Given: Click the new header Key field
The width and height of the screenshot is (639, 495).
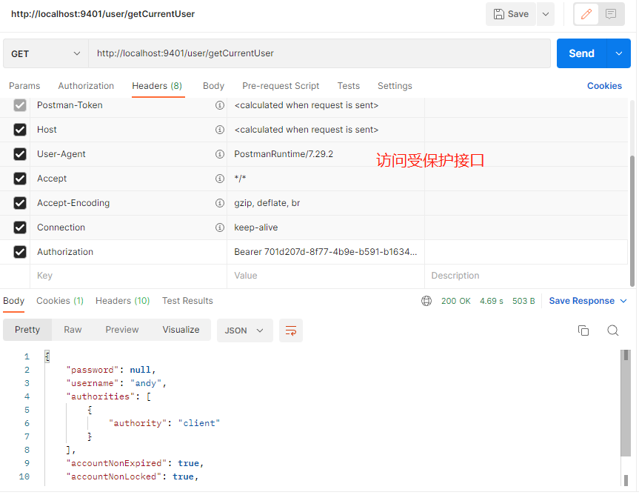Looking at the screenshot, I should tap(128, 276).
